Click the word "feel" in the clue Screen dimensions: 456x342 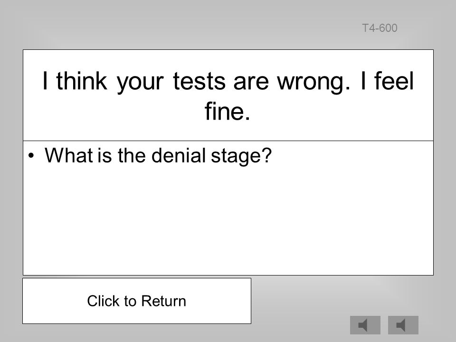point(394,81)
